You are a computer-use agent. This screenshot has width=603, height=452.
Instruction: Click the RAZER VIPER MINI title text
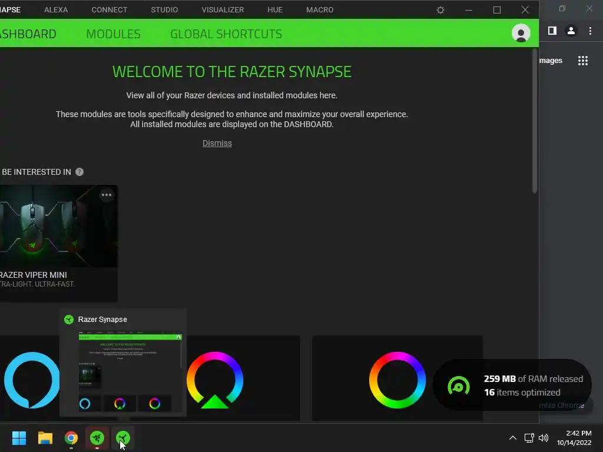34,275
